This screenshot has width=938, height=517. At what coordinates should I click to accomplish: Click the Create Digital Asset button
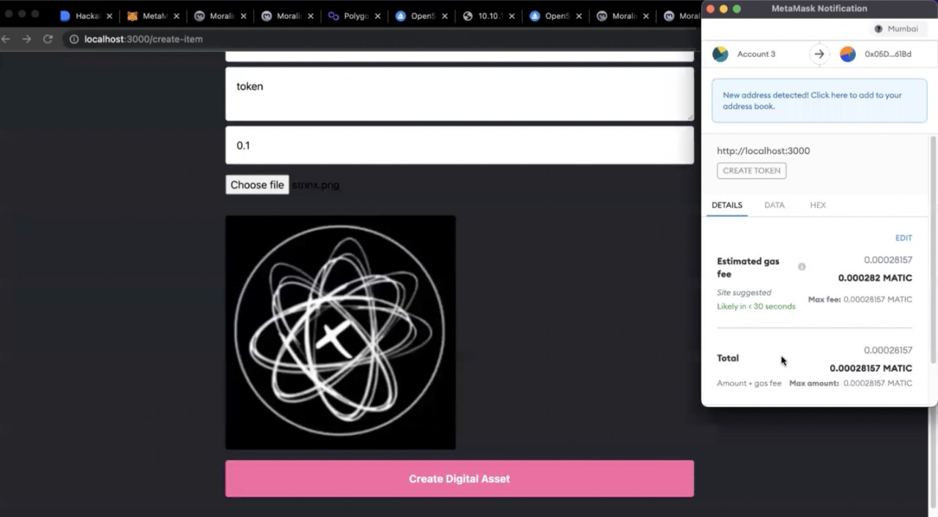point(459,479)
